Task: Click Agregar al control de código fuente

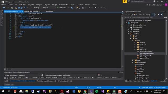Action: click(153, 87)
